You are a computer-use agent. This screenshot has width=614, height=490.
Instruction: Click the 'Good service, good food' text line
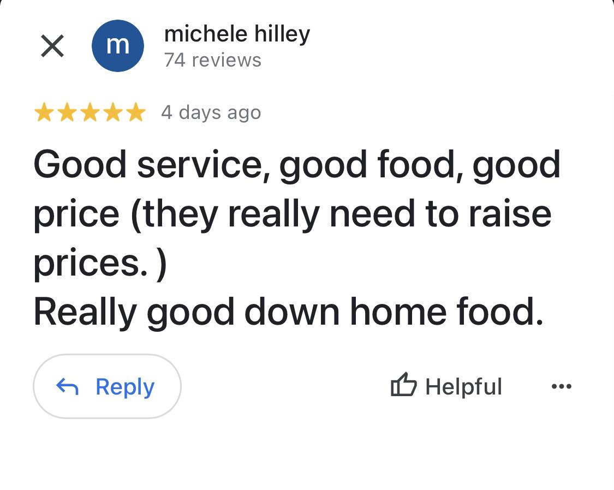[297, 165]
